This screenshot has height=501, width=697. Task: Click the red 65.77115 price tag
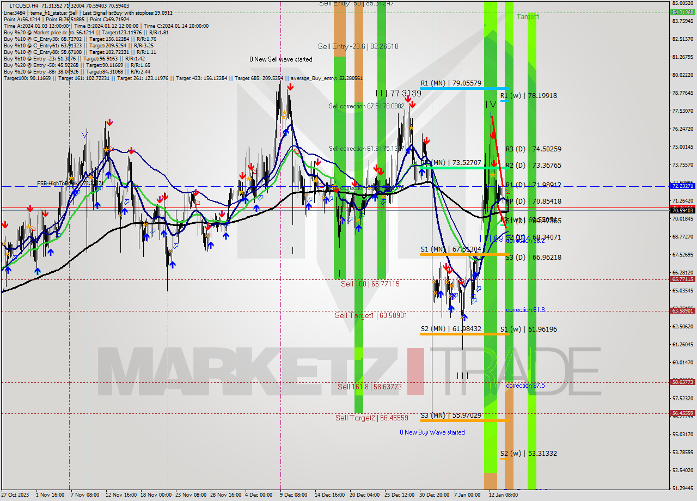(683, 279)
